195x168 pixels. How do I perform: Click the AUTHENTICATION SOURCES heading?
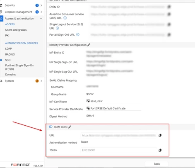point(22,43)
